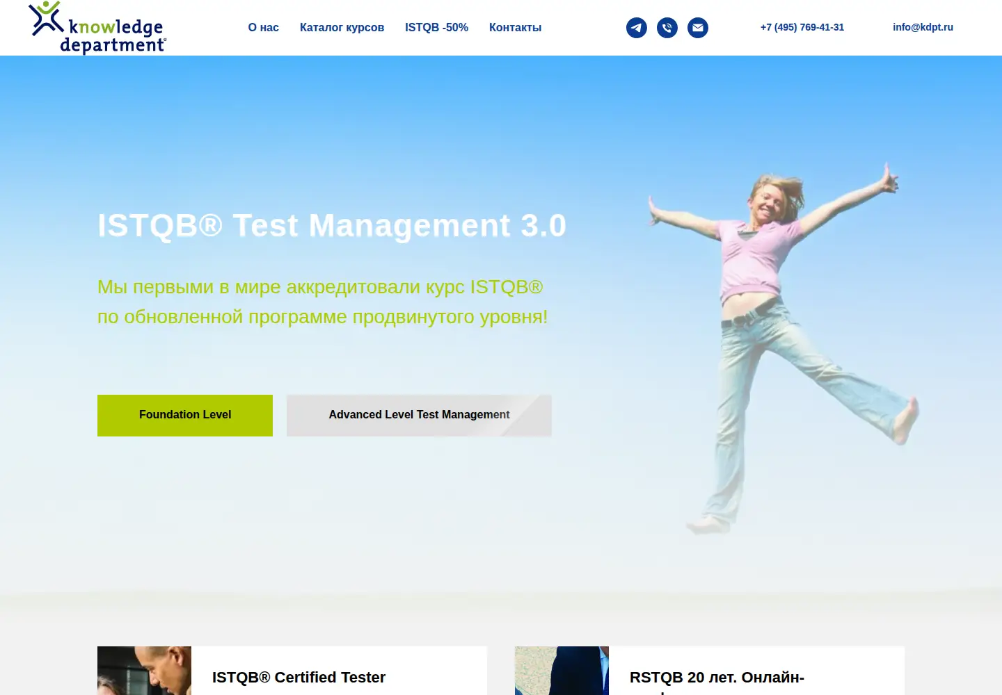
Task: Click the Knowledge Department logo
Action: point(97,28)
